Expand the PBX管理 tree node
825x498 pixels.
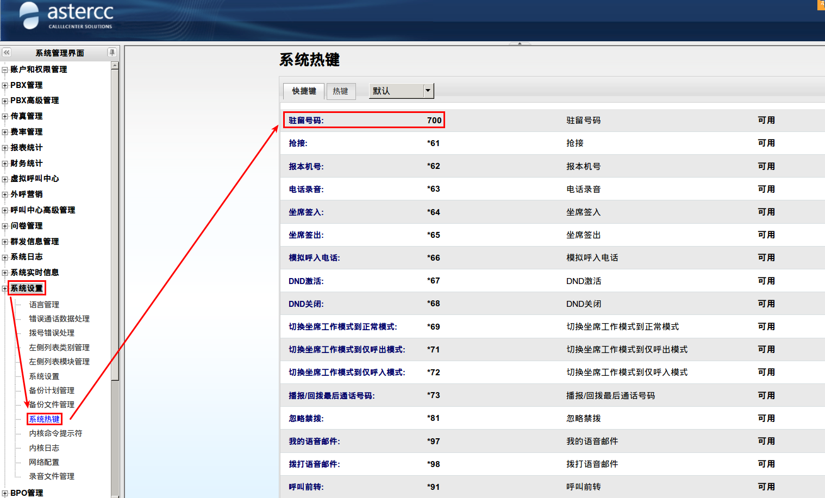pos(5,85)
